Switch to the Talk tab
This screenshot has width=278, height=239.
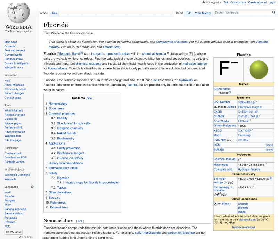coord(54,13)
